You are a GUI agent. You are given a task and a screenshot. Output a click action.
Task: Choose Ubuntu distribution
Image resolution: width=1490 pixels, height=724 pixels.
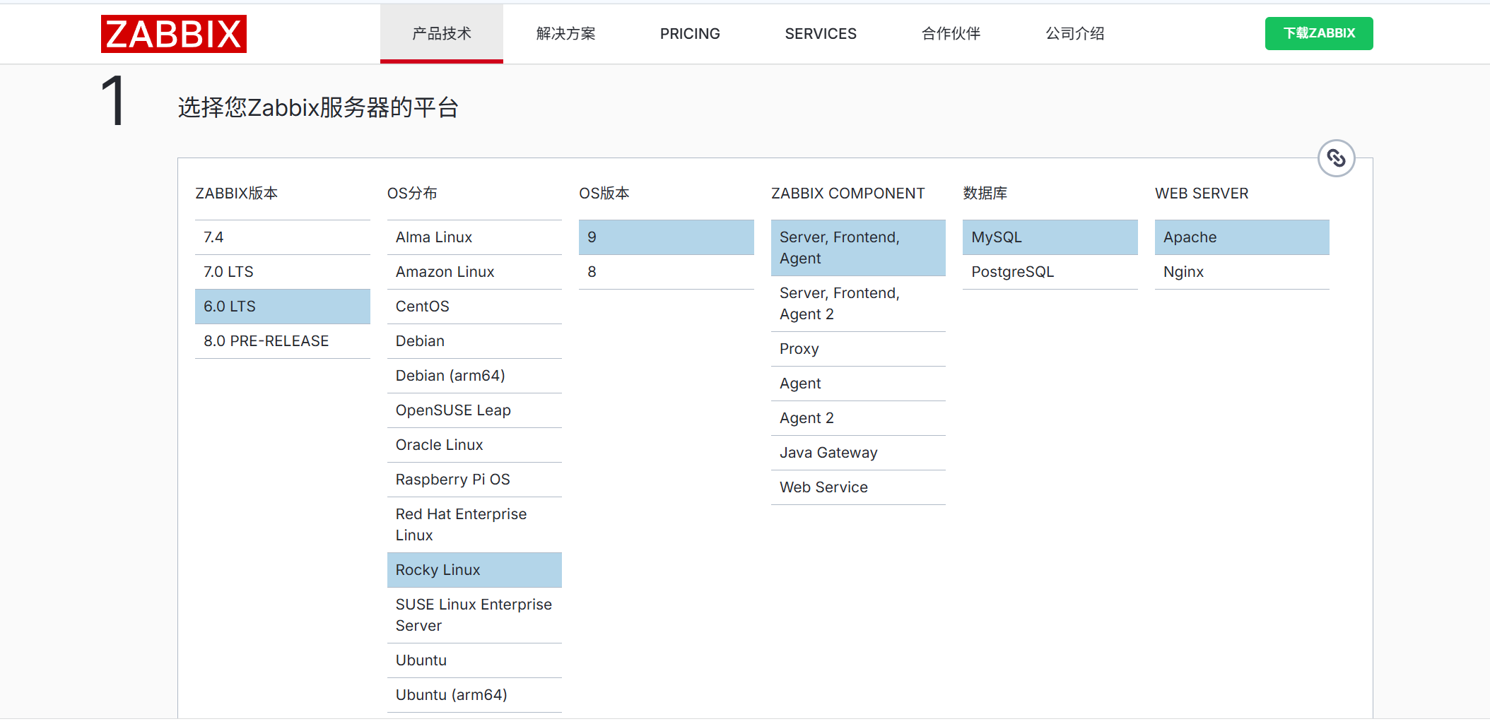pyautogui.click(x=474, y=660)
